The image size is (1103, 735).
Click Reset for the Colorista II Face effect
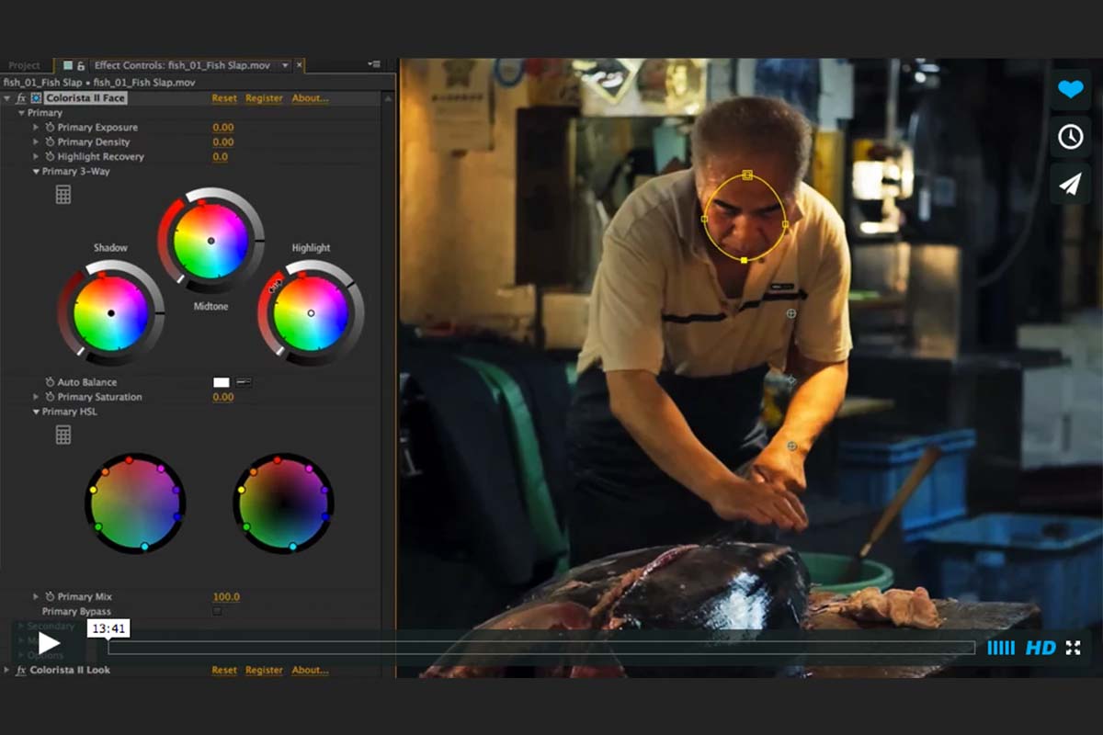[x=223, y=97]
